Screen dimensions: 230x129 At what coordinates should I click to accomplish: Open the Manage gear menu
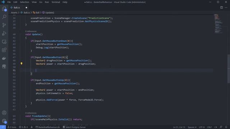[4, 121]
